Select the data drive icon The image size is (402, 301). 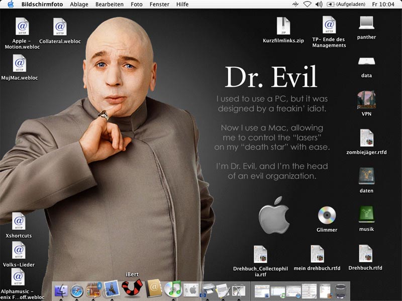click(366, 61)
